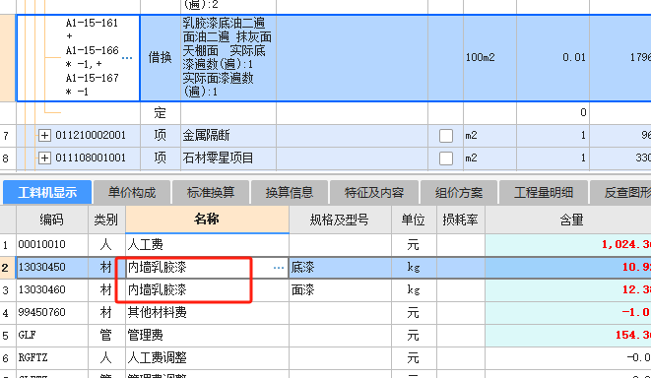Image resolution: width=651 pixels, height=378 pixels.
Task: Switch to the 单价构成 tab
Action: 132,192
